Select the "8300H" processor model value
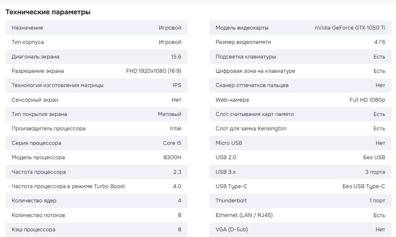Viewport: 396px width, 237px height. 172,157
